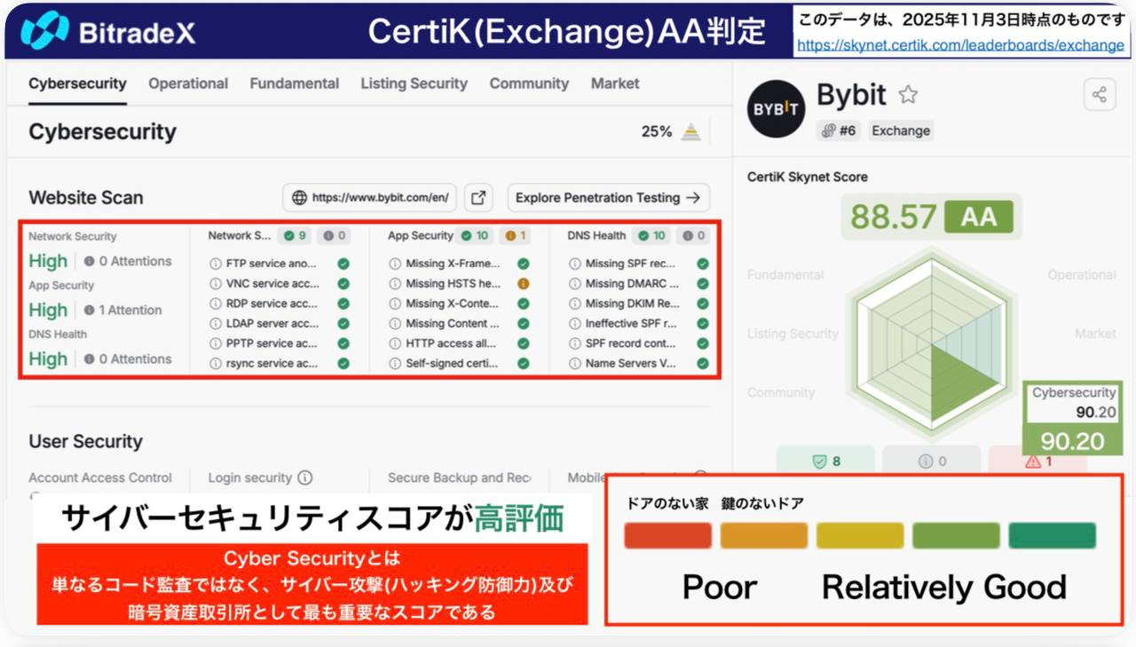
Task: Click Explore Penetration Testing button
Action: [609, 198]
